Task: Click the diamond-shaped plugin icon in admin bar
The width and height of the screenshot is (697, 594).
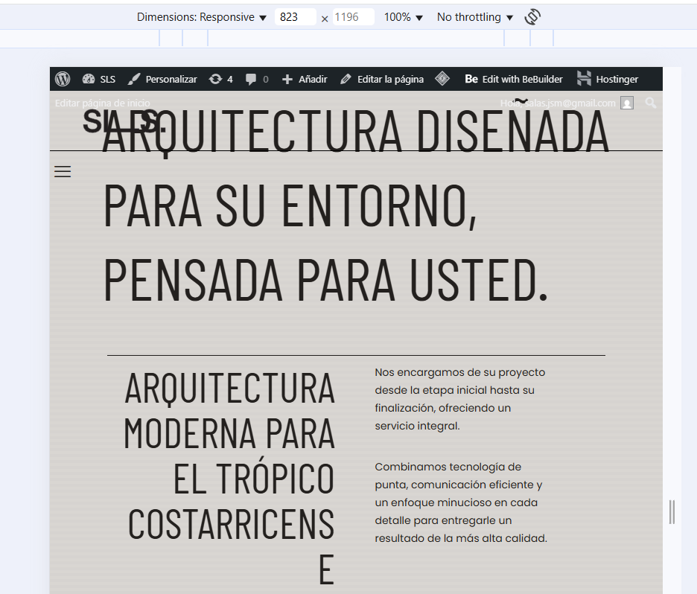Action: (x=442, y=79)
